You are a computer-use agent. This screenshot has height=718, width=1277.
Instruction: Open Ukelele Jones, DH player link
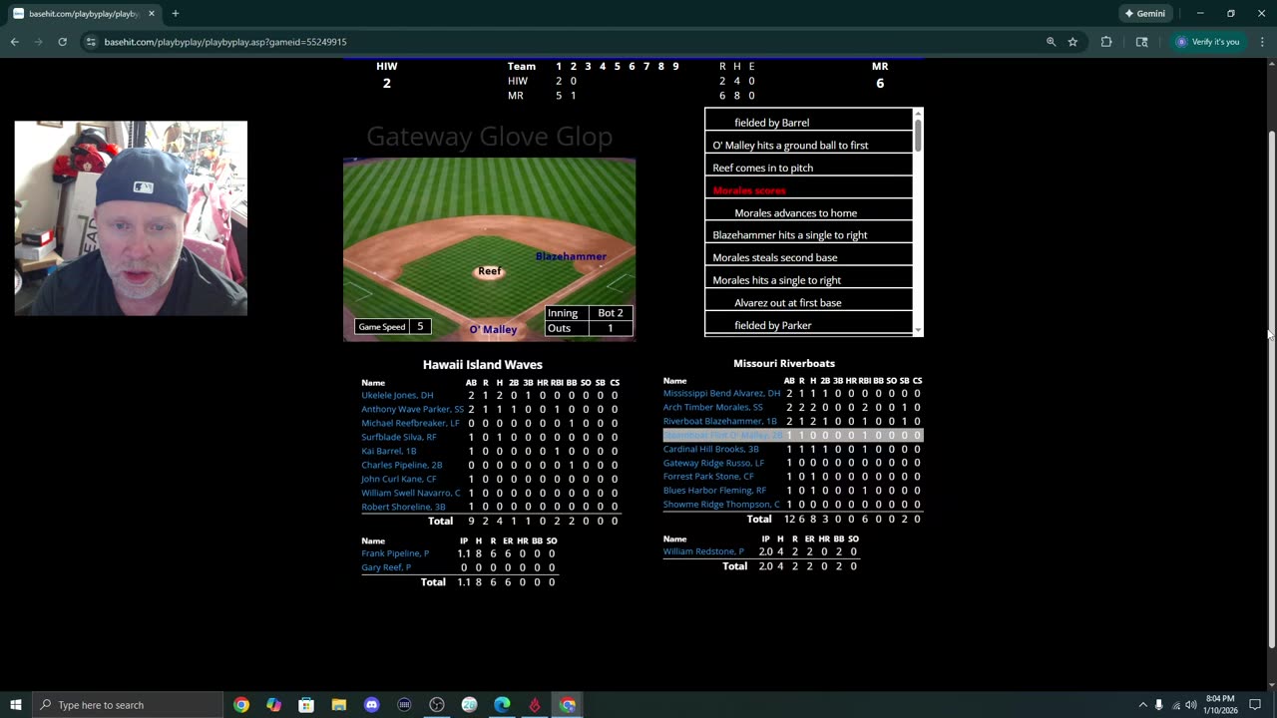point(397,395)
